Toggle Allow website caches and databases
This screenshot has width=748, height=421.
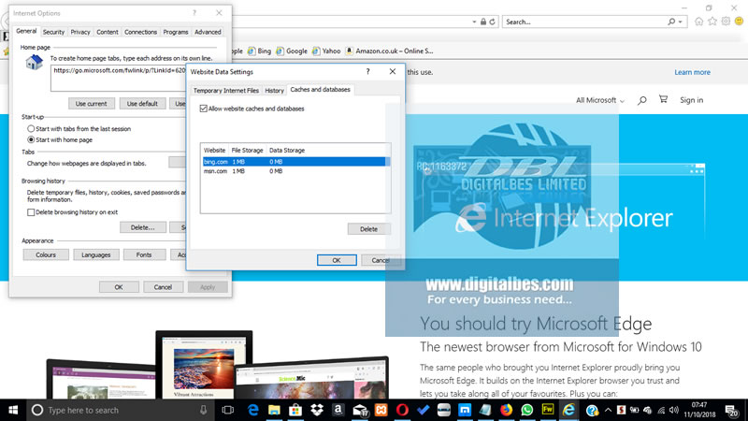point(204,109)
